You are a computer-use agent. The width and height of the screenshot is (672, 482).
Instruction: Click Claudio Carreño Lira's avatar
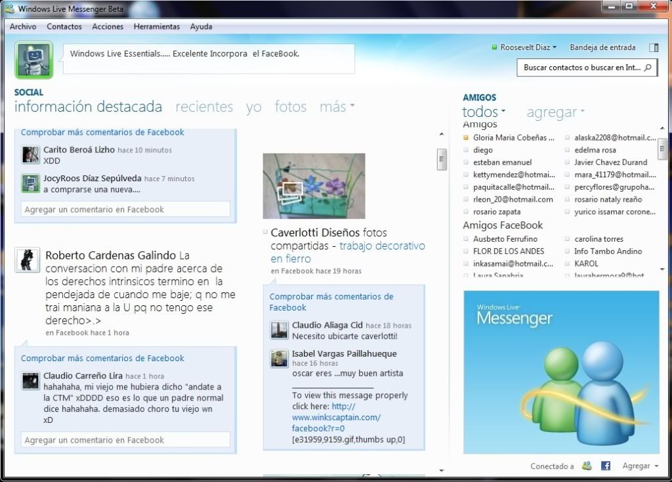31,381
